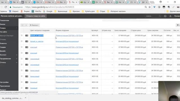Check the бежевый Круглая row checkbox

(22, 88)
